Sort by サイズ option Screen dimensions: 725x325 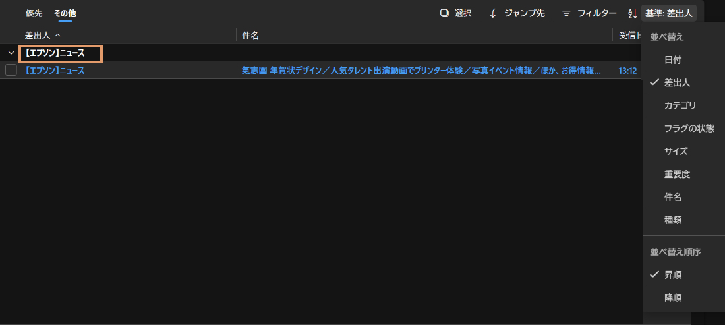pos(676,152)
